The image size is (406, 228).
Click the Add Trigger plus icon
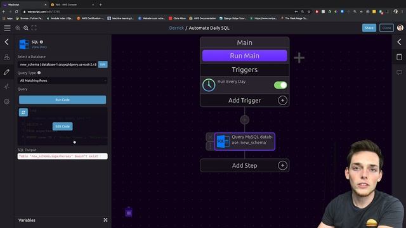click(282, 100)
